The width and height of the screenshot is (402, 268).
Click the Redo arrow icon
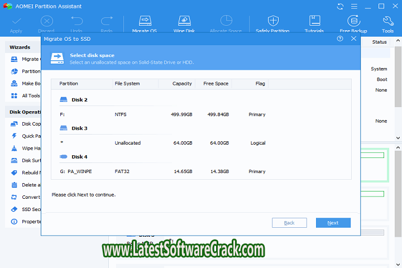(107, 21)
